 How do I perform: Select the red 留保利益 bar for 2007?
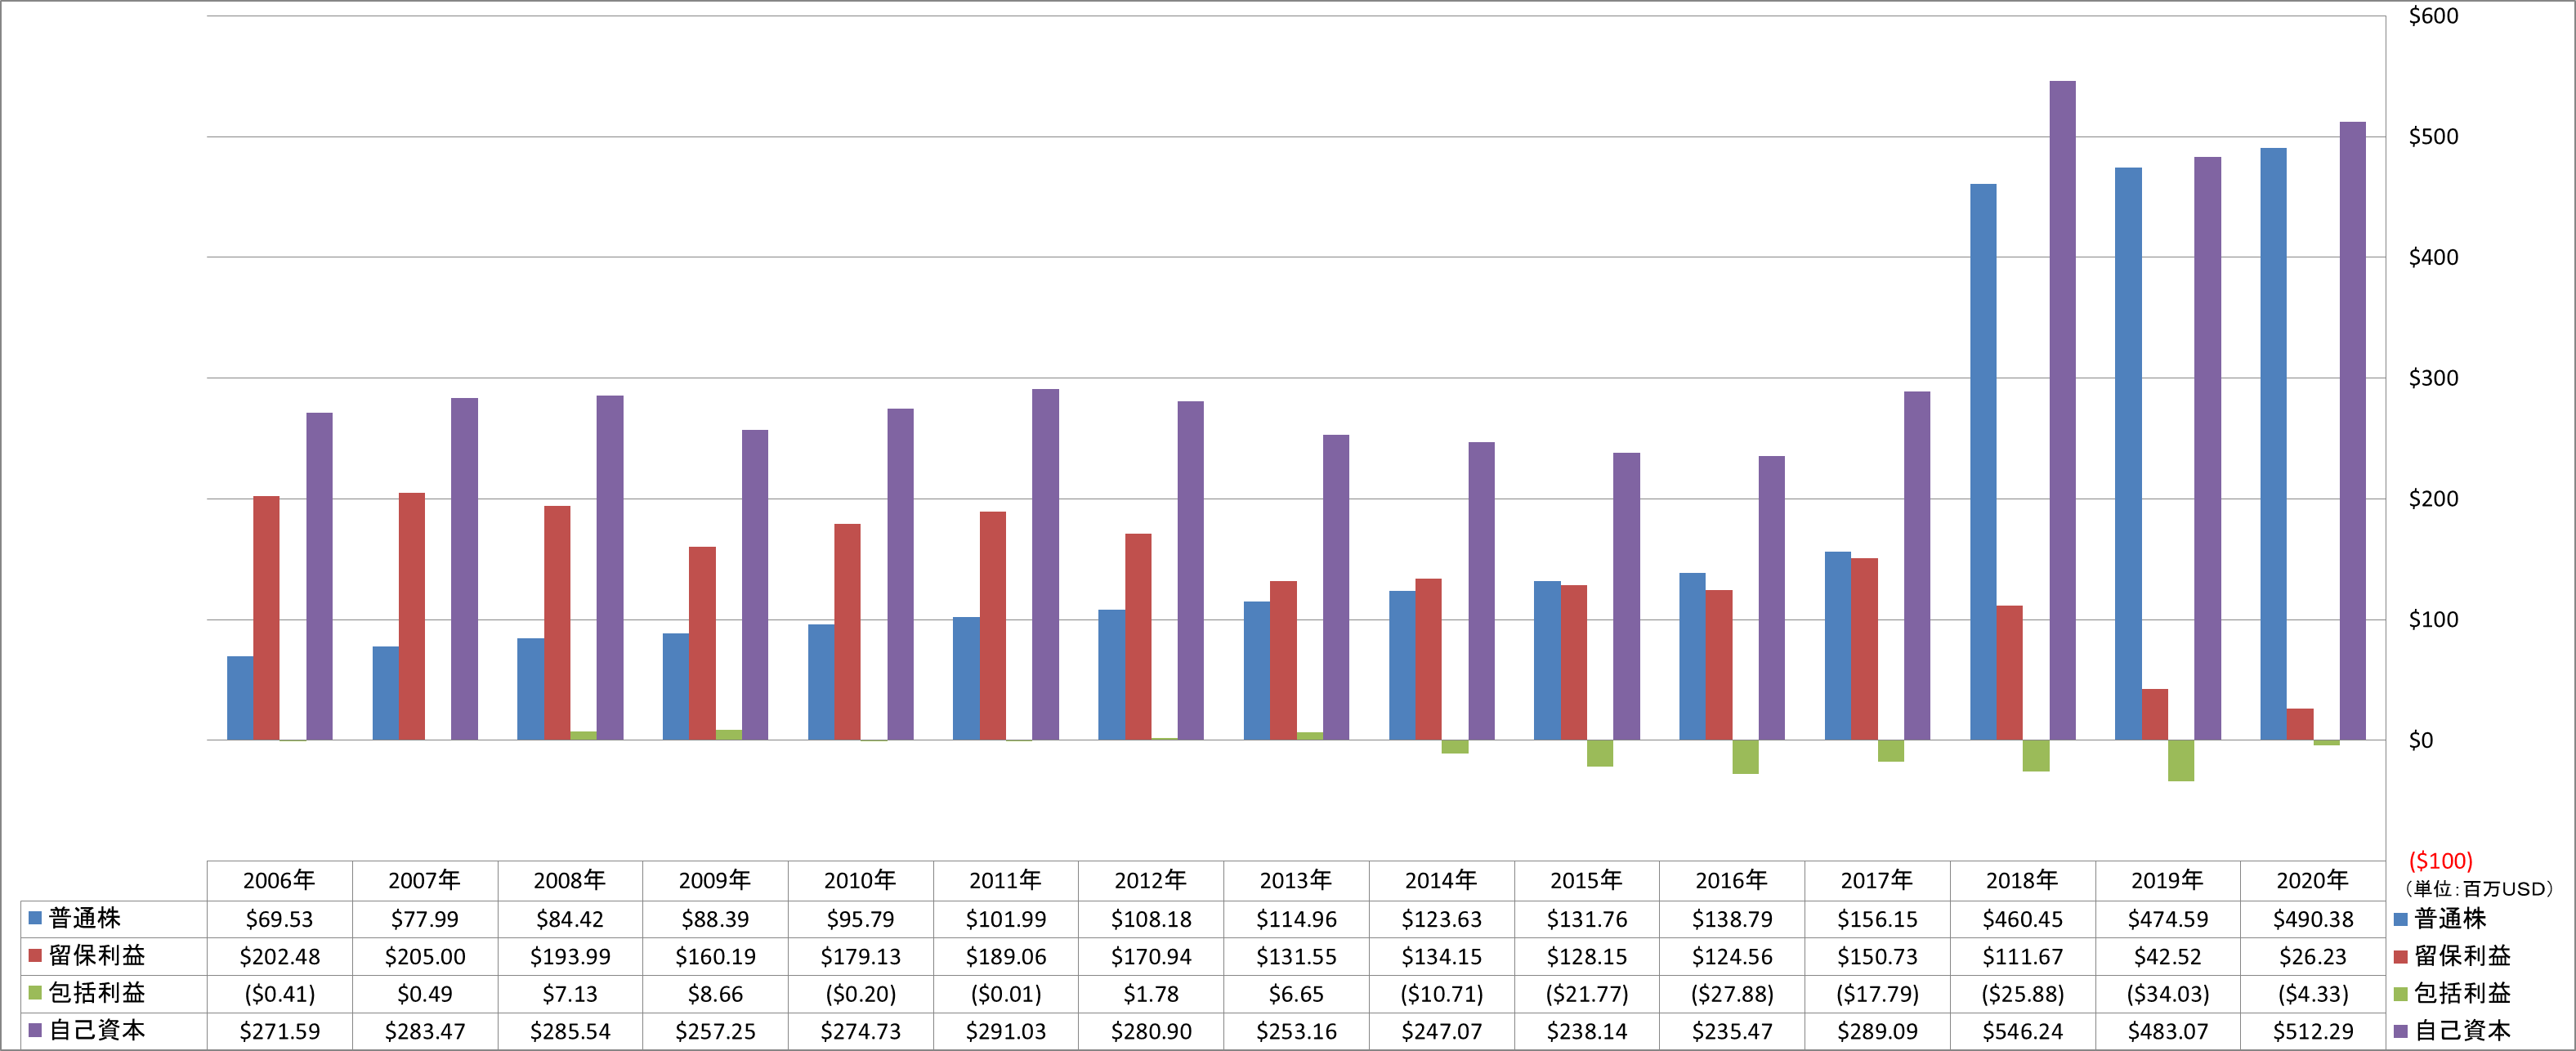coord(411,617)
